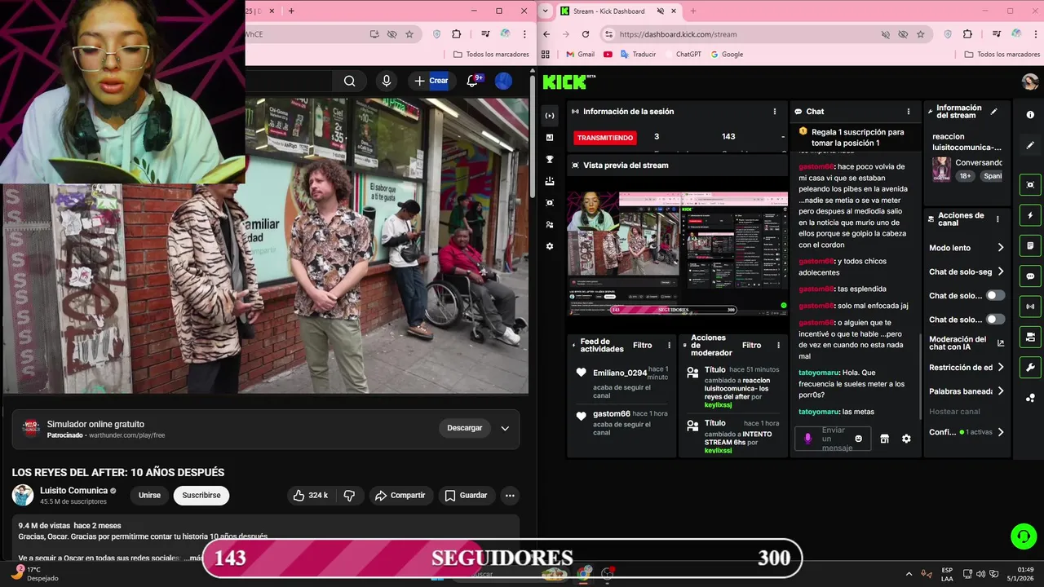The image size is (1044, 587).
Task: Click the info icon in Kick right rail
Action: point(1030,115)
